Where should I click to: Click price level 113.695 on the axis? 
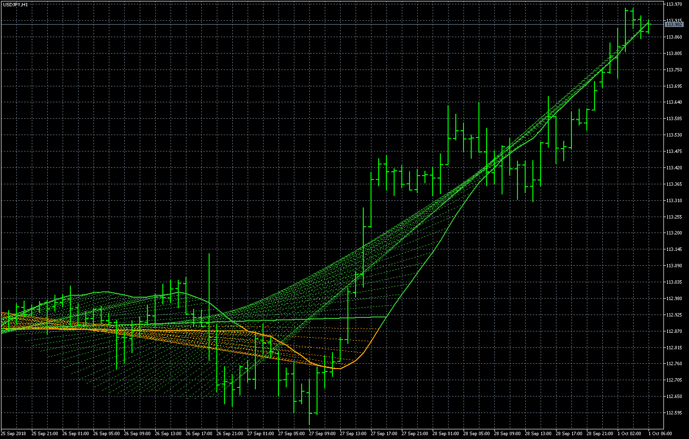click(x=675, y=86)
